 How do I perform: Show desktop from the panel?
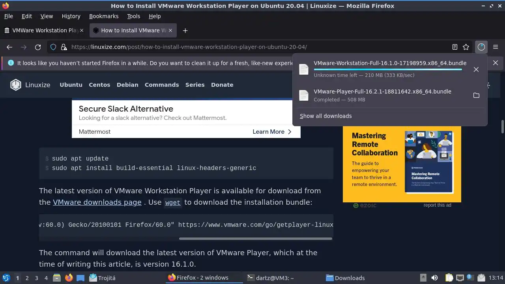tap(80, 278)
